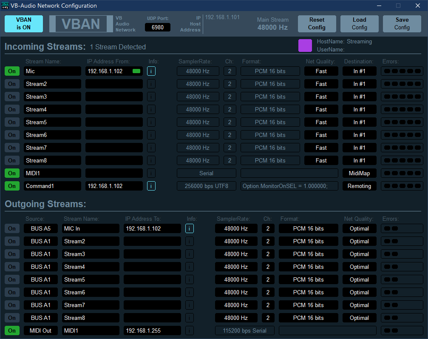428x339 pixels.
Task: Edit the UDP Port field showing 6980
Action: [157, 27]
